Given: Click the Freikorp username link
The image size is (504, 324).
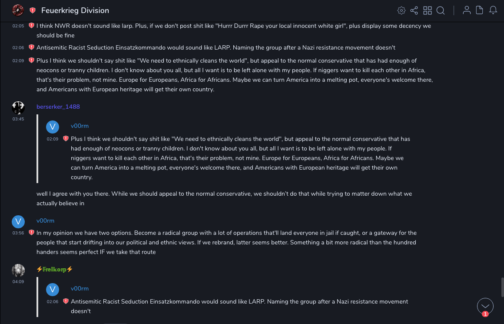Looking at the screenshot, I should pyautogui.click(x=54, y=269).
